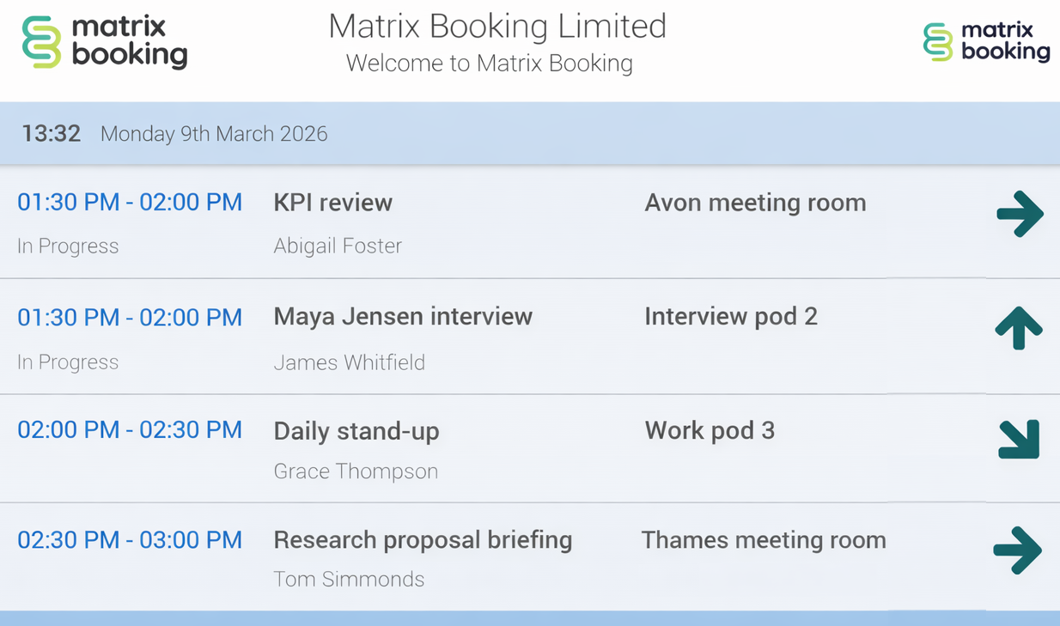The height and width of the screenshot is (626, 1060).
Task: Click the Interview pod 2 room label
Action: (731, 317)
